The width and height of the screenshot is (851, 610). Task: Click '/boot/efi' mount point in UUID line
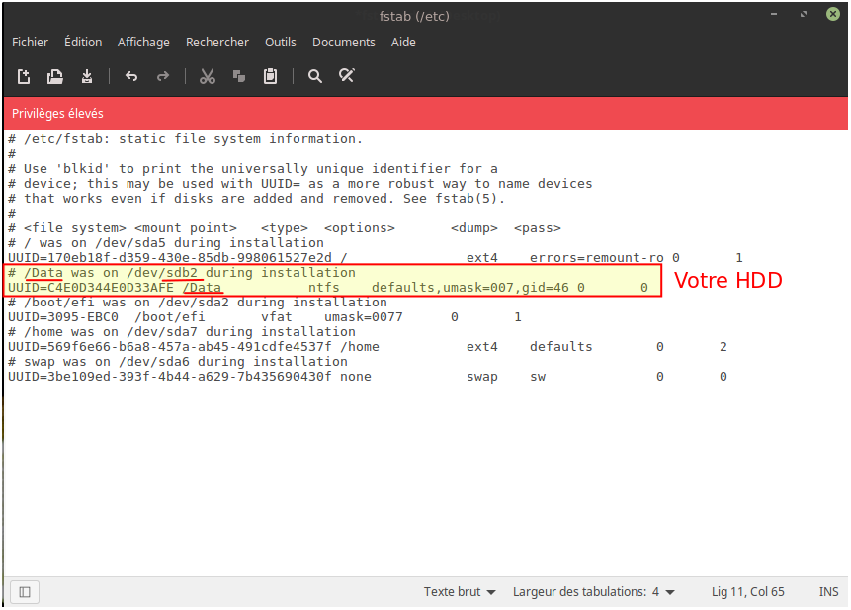pos(170,317)
